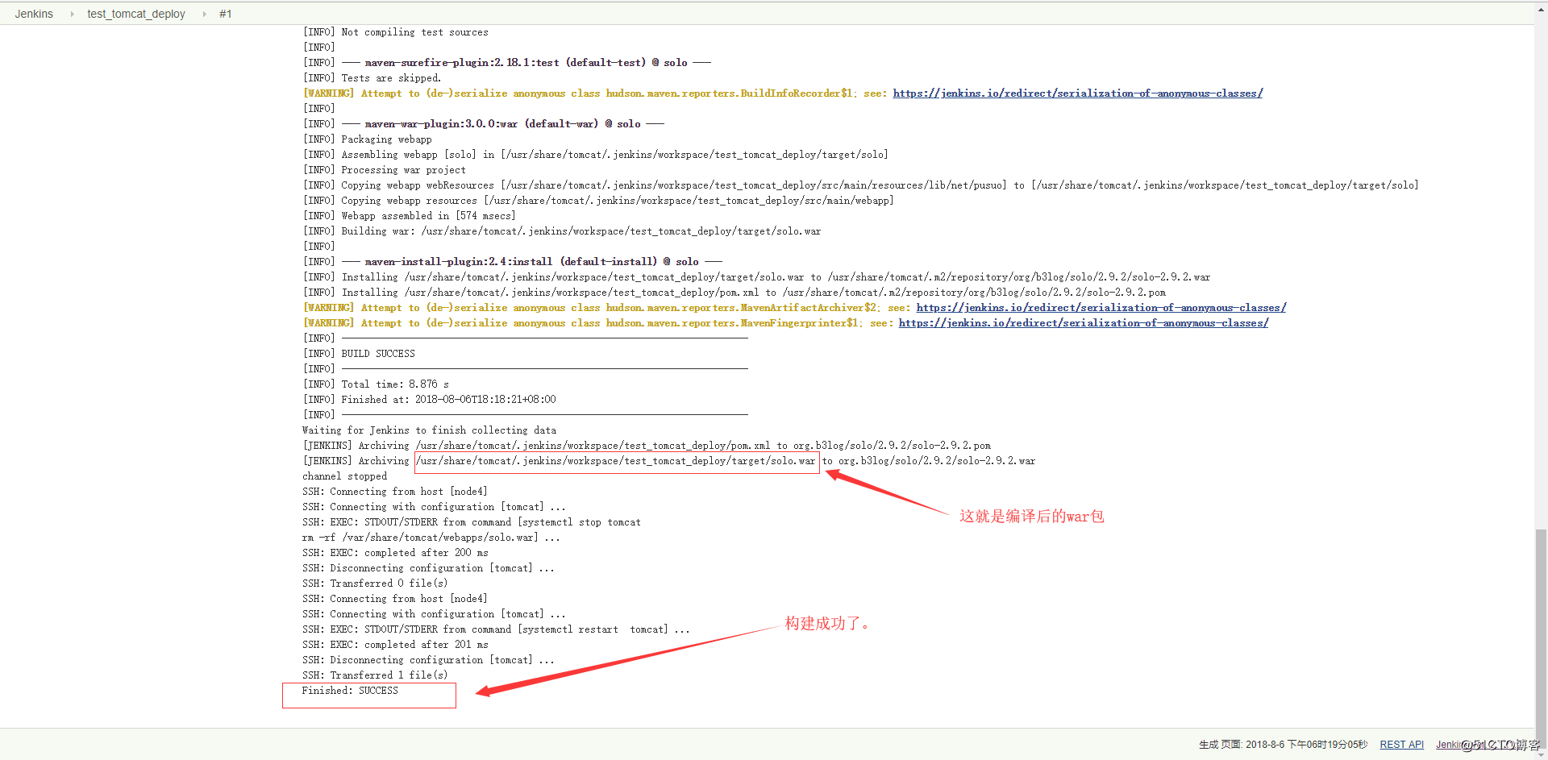This screenshot has width=1548, height=760.
Task: Click the 'channel stopped' line
Action: [x=344, y=476]
